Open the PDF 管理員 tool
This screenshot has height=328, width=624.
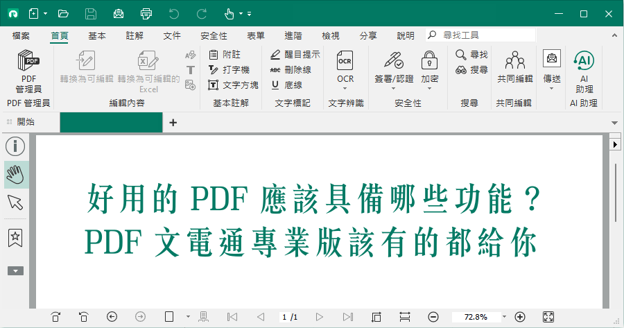coord(28,71)
